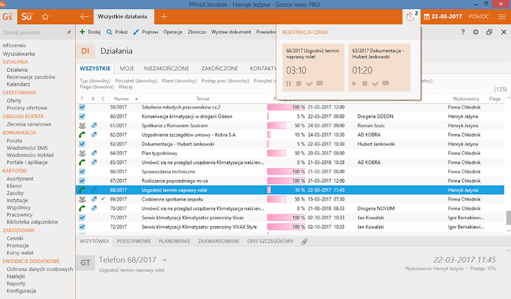
Task: Click phone icon in row 70/2017
Action: click(x=82, y=208)
